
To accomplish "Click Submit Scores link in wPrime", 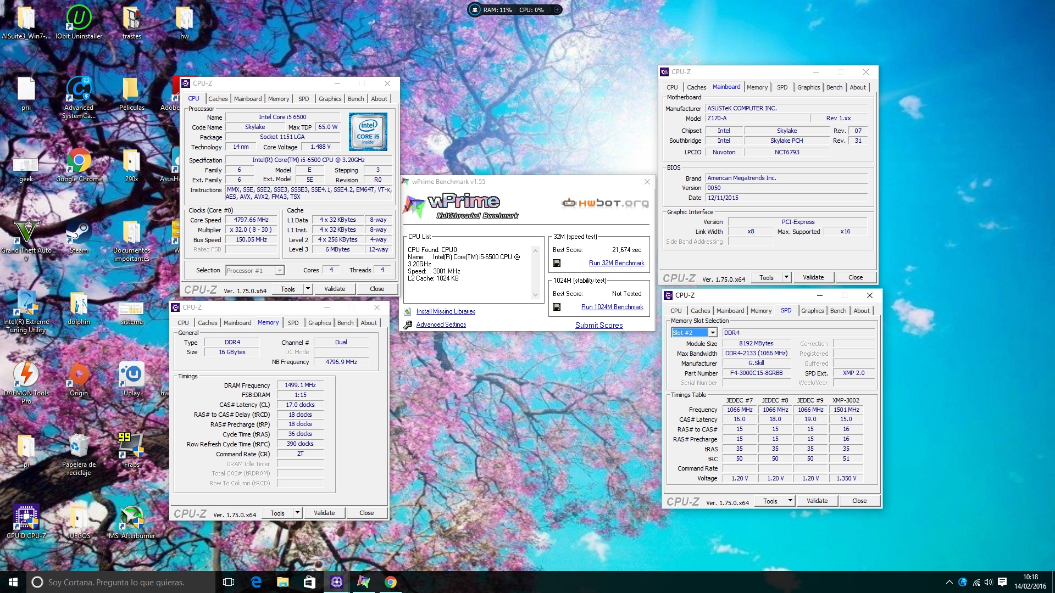I will pyautogui.click(x=599, y=325).
